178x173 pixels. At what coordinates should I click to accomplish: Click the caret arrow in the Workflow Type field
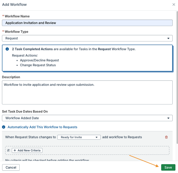[x=168, y=38]
